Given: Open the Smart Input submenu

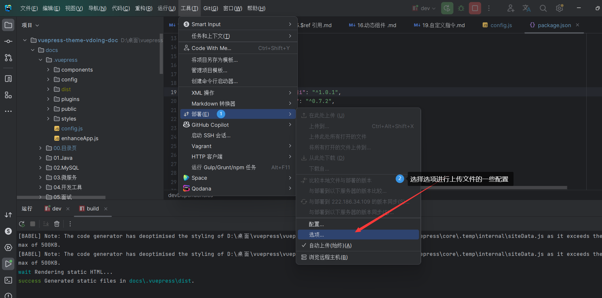Looking at the screenshot, I should (x=238, y=24).
